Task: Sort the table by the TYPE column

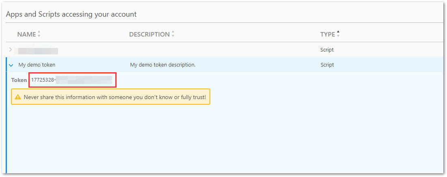Action: tap(330, 35)
